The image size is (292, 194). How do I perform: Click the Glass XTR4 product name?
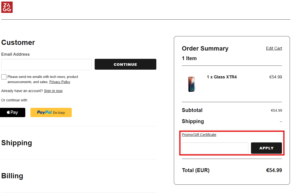tap(222, 77)
